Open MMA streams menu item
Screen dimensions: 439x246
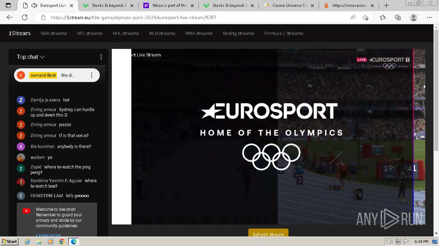(199, 33)
